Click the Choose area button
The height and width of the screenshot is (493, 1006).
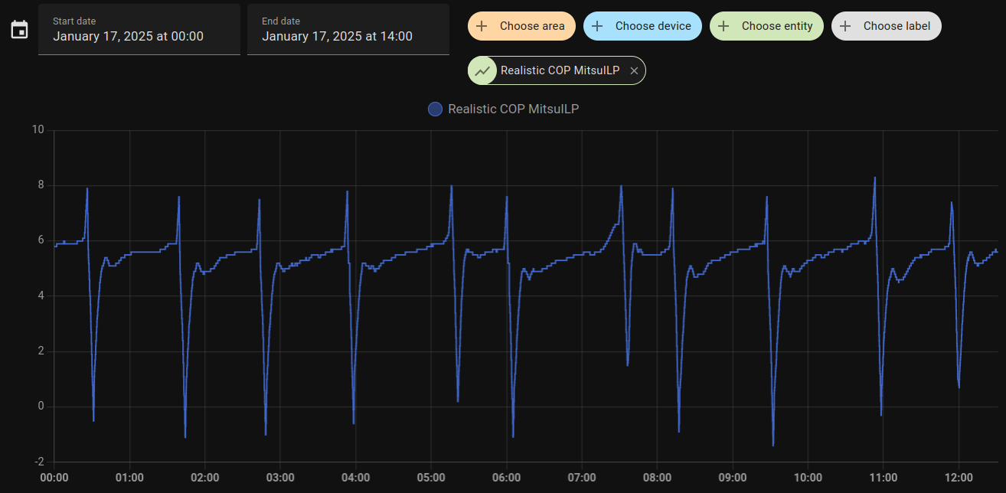[521, 26]
